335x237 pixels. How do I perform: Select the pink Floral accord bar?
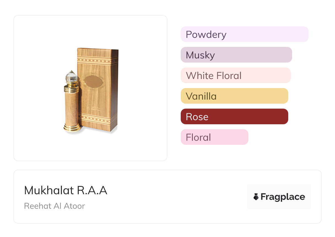tap(214, 137)
